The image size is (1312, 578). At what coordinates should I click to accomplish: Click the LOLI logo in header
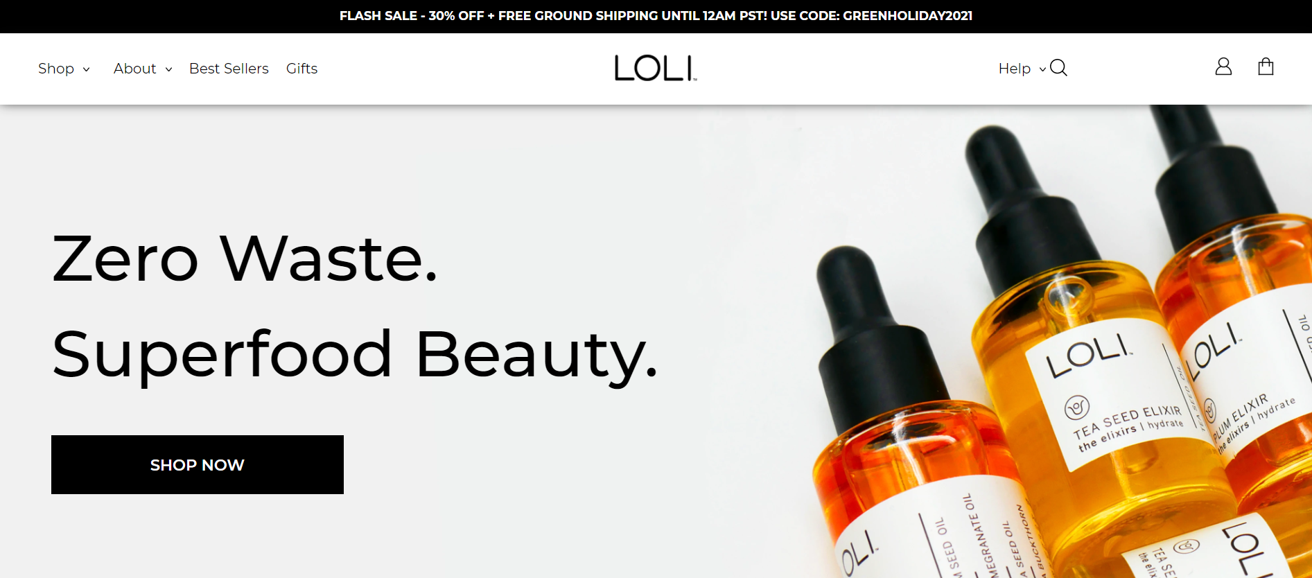(x=656, y=69)
